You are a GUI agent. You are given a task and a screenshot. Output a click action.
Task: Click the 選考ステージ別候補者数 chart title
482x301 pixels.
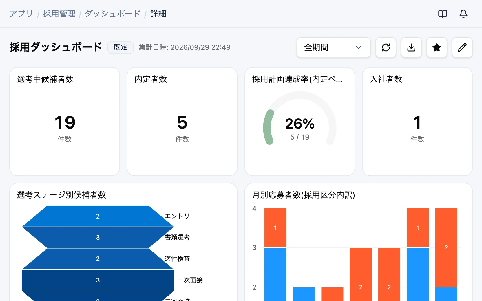[61, 195]
